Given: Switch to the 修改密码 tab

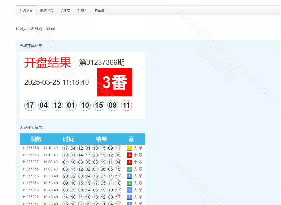Looking at the screenshot, I should tap(46, 10).
